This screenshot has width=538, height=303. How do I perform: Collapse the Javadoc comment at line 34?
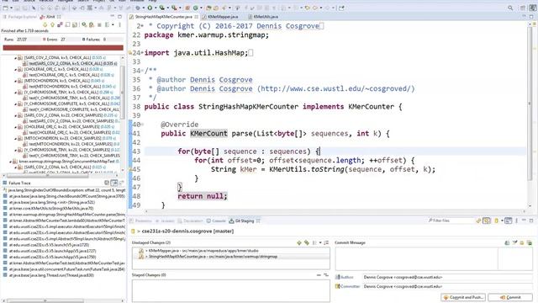pos(142,71)
